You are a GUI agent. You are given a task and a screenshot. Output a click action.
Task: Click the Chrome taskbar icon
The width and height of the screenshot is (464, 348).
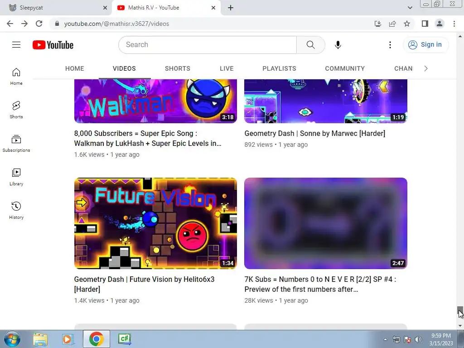tap(96, 339)
